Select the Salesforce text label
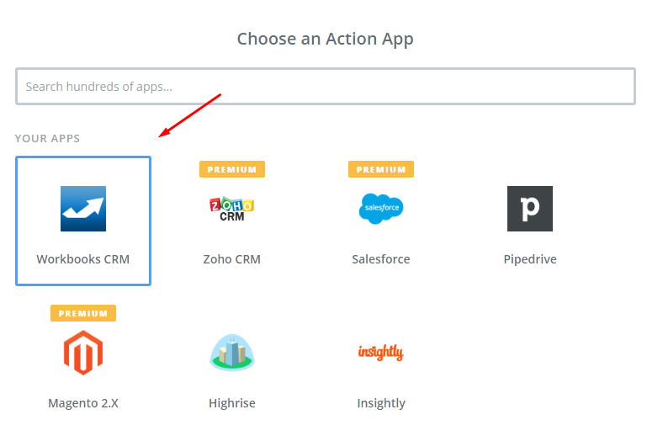The width and height of the screenshot is (647, 436). pos(381,259)
